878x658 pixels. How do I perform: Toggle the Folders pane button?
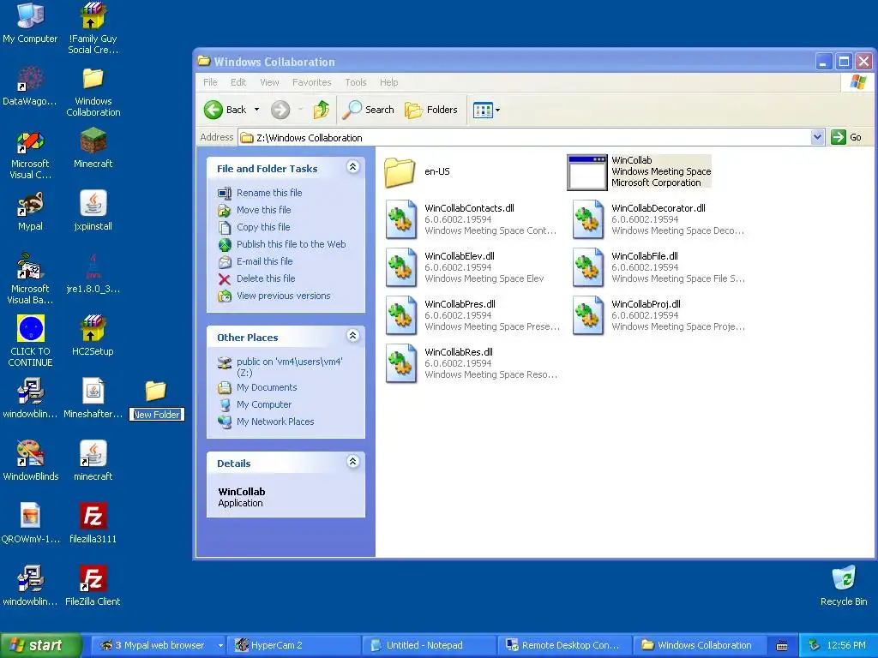431,110
